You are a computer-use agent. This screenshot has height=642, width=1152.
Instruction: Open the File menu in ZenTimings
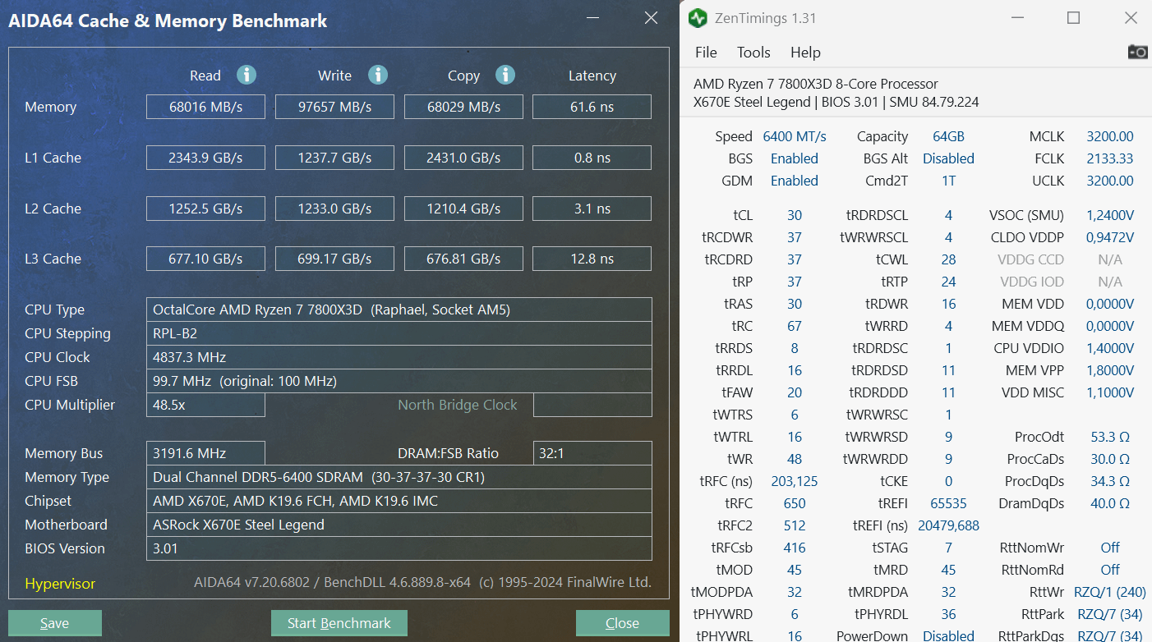tap(706, 52)
